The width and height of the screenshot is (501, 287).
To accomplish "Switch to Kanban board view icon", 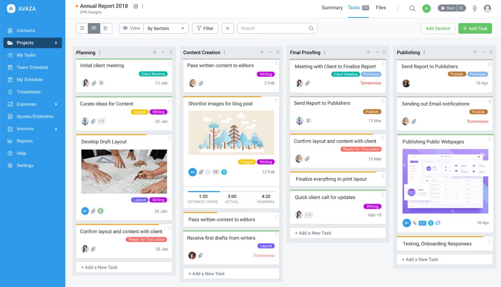I will point(94,28).
